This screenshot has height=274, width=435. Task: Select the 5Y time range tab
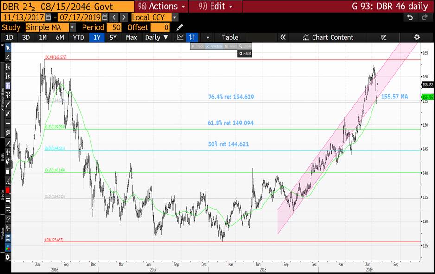coord(113,38)
